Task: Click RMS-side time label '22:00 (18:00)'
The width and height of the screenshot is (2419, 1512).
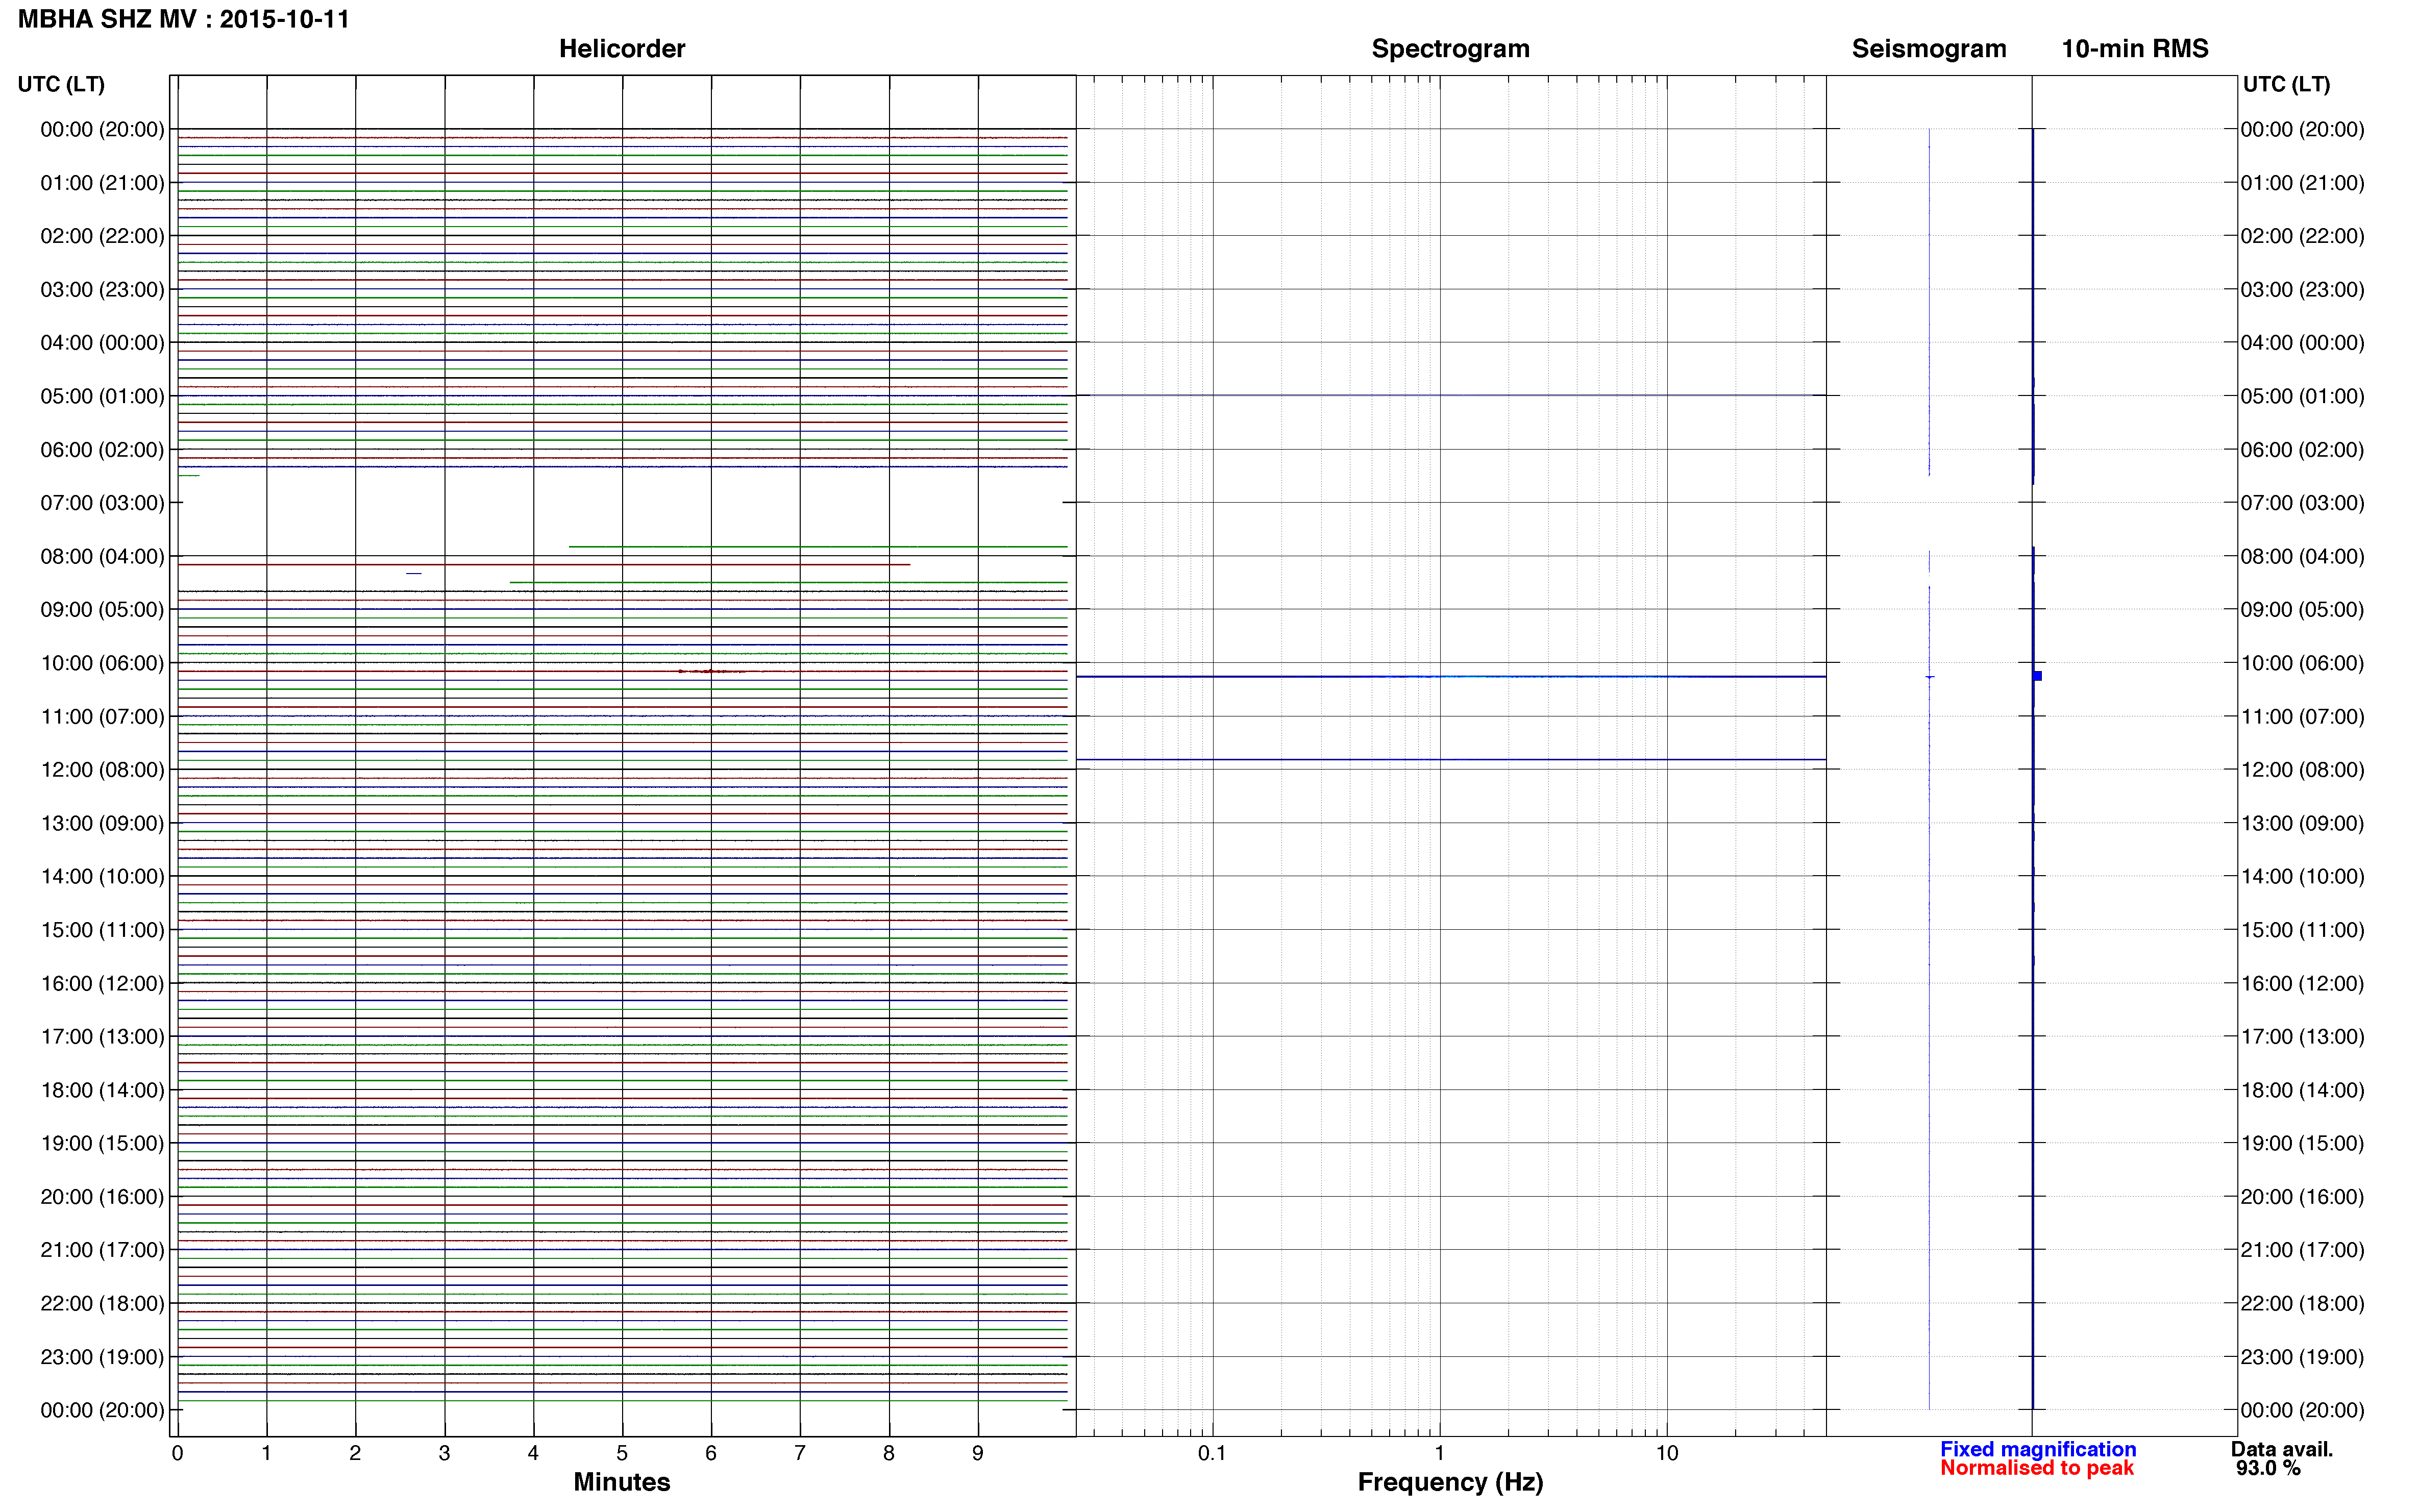Action: coord(2302,1303)
